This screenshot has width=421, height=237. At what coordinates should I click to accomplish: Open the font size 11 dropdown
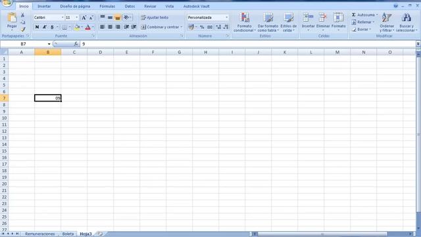(76, 18)
